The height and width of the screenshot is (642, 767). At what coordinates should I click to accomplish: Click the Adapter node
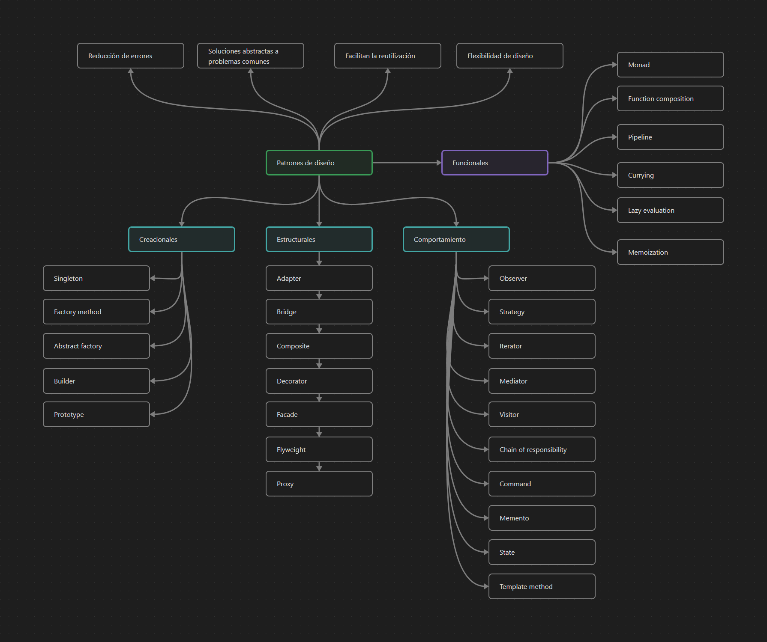pyautogui.click(x=319, y=278)
